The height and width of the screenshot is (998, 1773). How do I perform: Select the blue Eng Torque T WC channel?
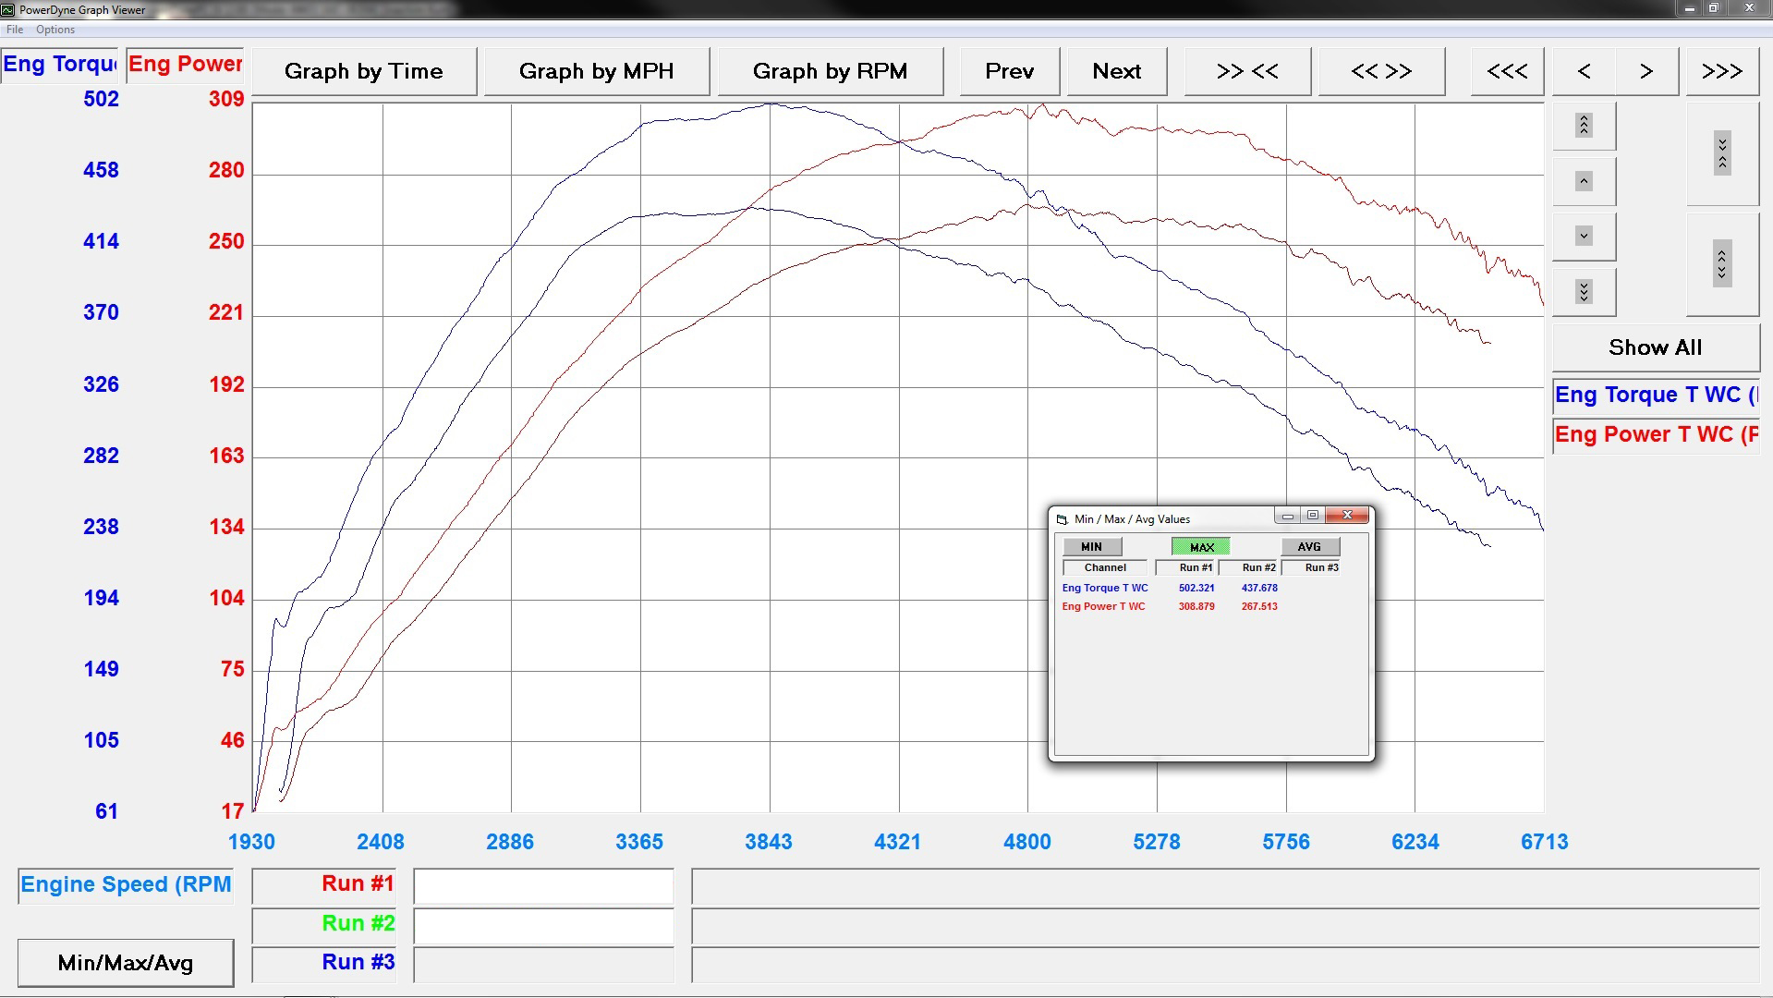[1655, 396]
